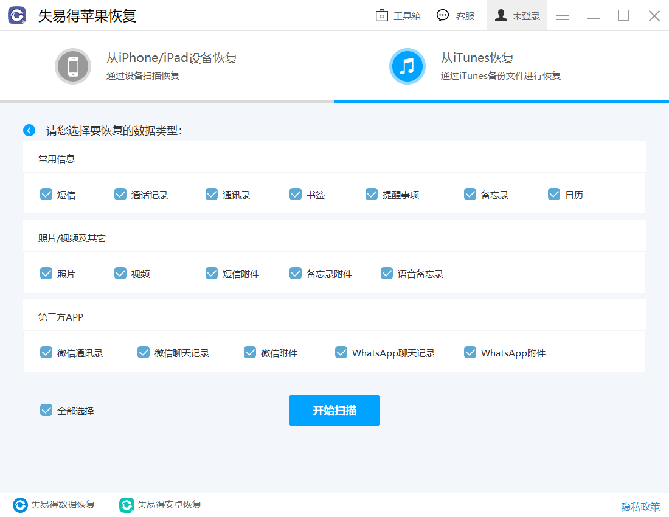Click the 开始扫描 start scan button

pyautogui.click(x=334, y=411)
